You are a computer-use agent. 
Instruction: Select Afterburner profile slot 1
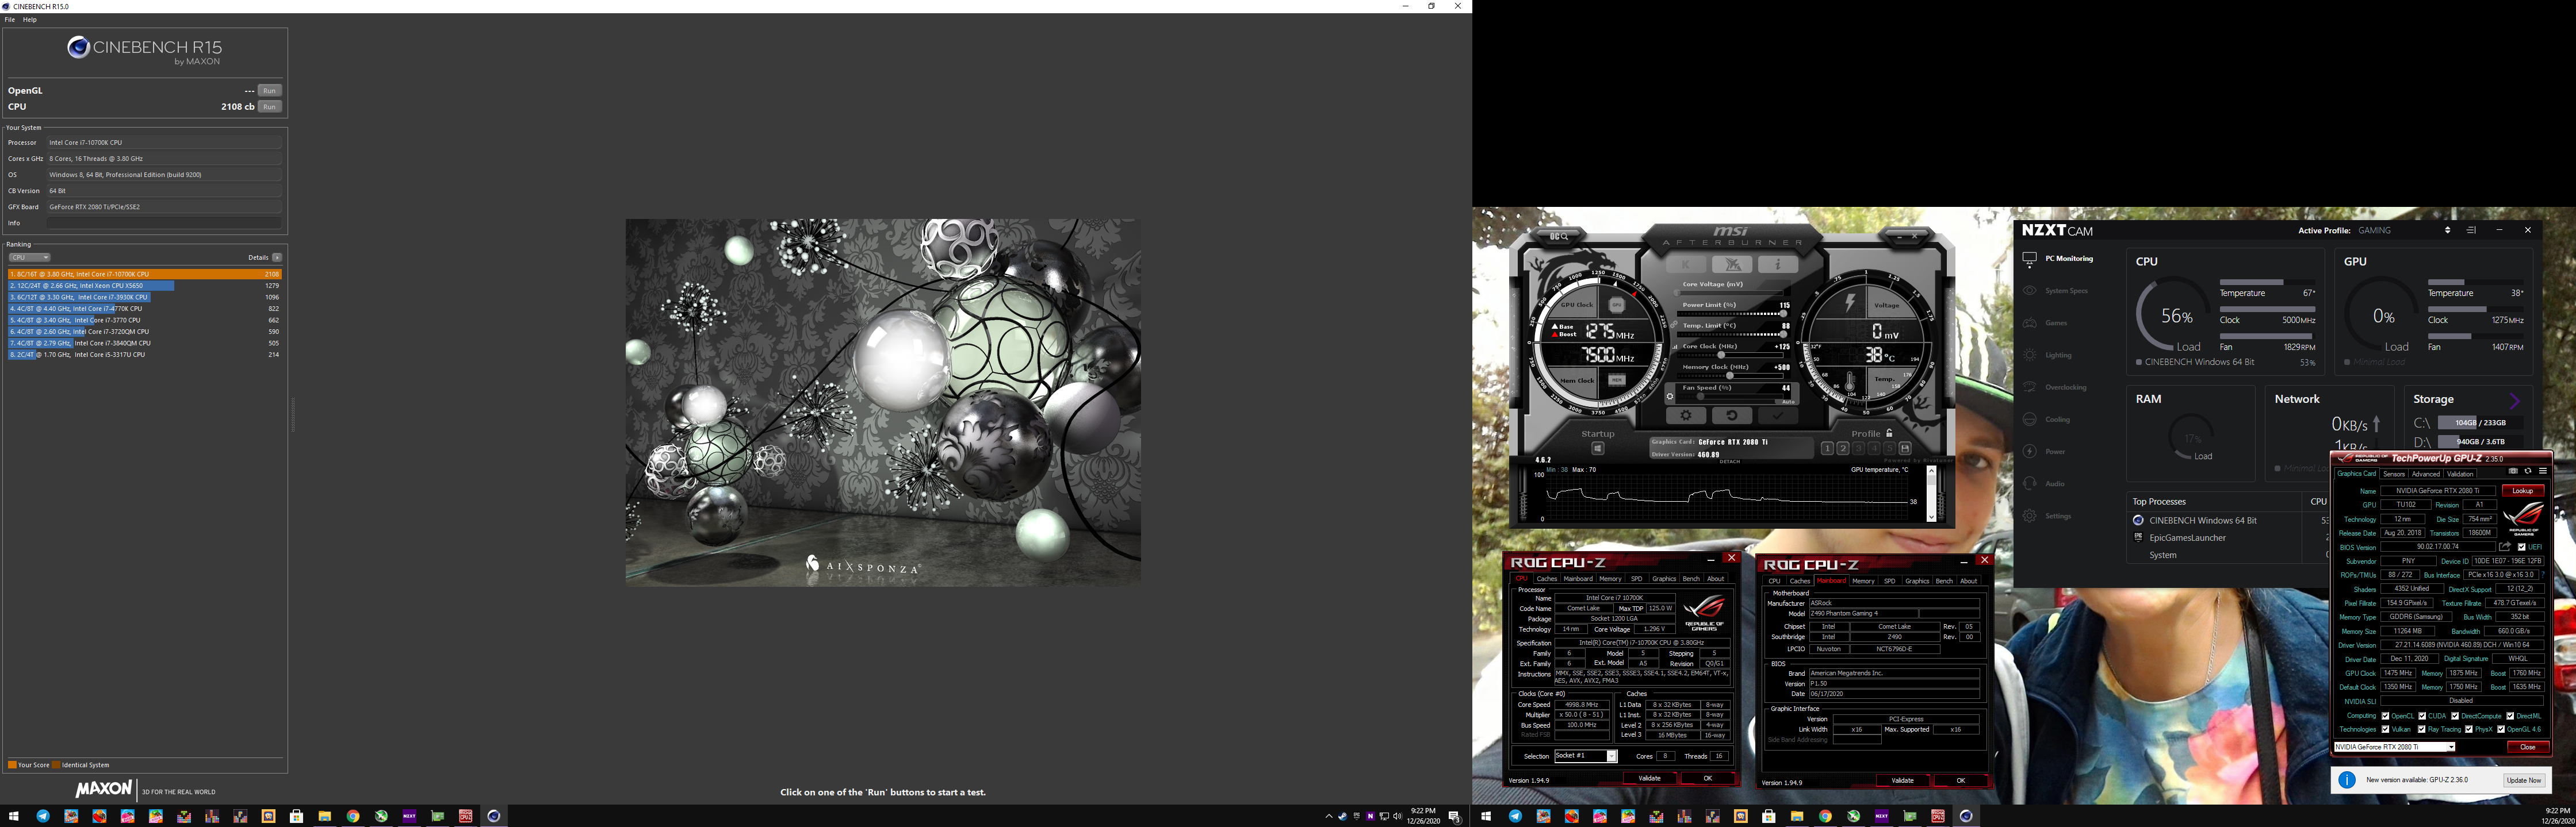1828,448
